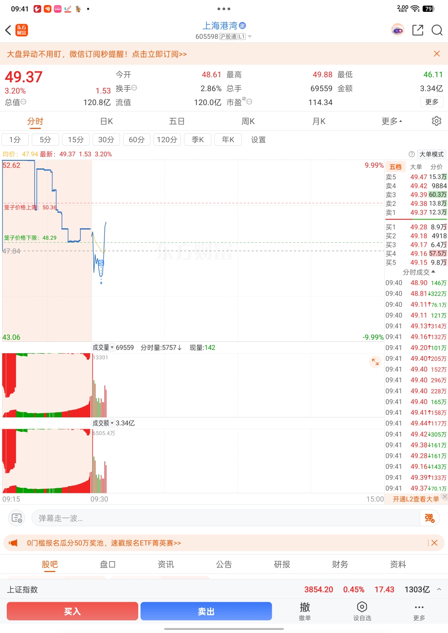The width and height of the screenshot is (448, 633).
Task: Open the 盘口 tab
Action: pyautogui.click(x=107, y=565)
